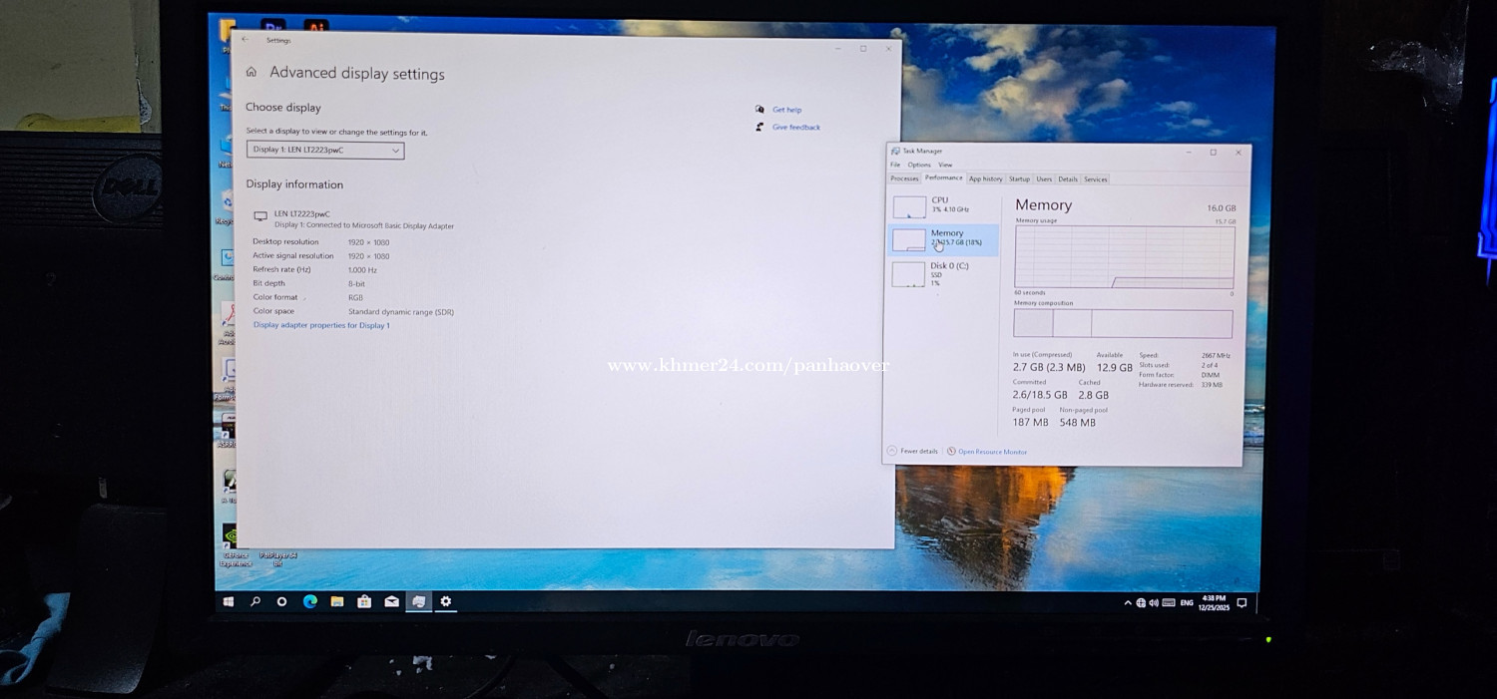Switch to the Startup tab
Screen dimensions: 1497x699
1019,179
